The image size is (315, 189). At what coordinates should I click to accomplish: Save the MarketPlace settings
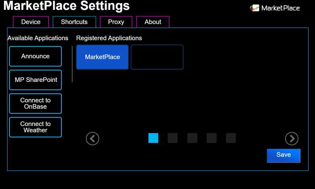tap(283, 156)
